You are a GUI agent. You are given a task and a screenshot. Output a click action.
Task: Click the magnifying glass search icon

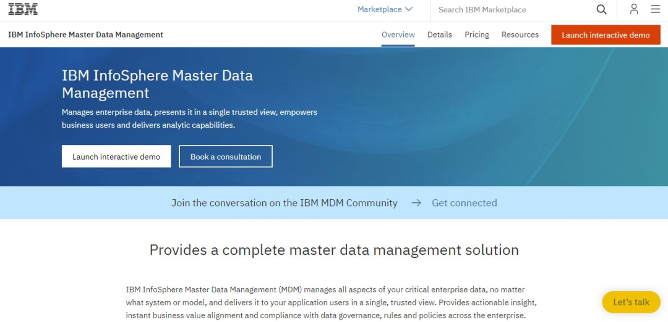[x=601, y=9]
